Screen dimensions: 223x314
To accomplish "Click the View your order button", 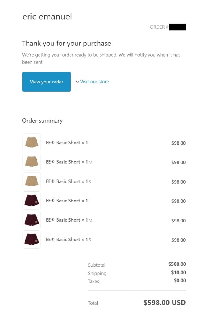I will click(46, 82).
